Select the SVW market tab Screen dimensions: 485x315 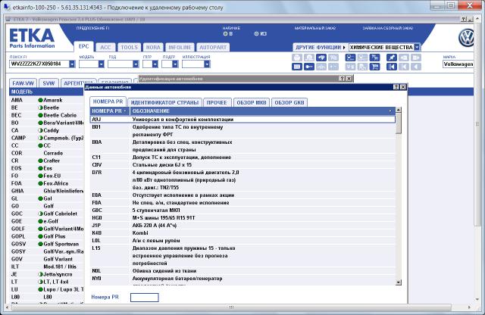pos(48,83)
